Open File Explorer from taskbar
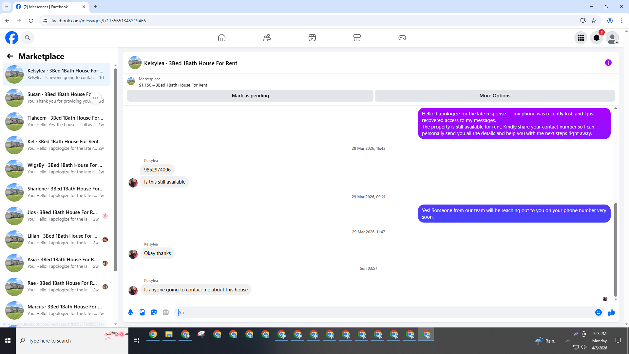This screenshot has height=354, width=629. coord(169,334)
